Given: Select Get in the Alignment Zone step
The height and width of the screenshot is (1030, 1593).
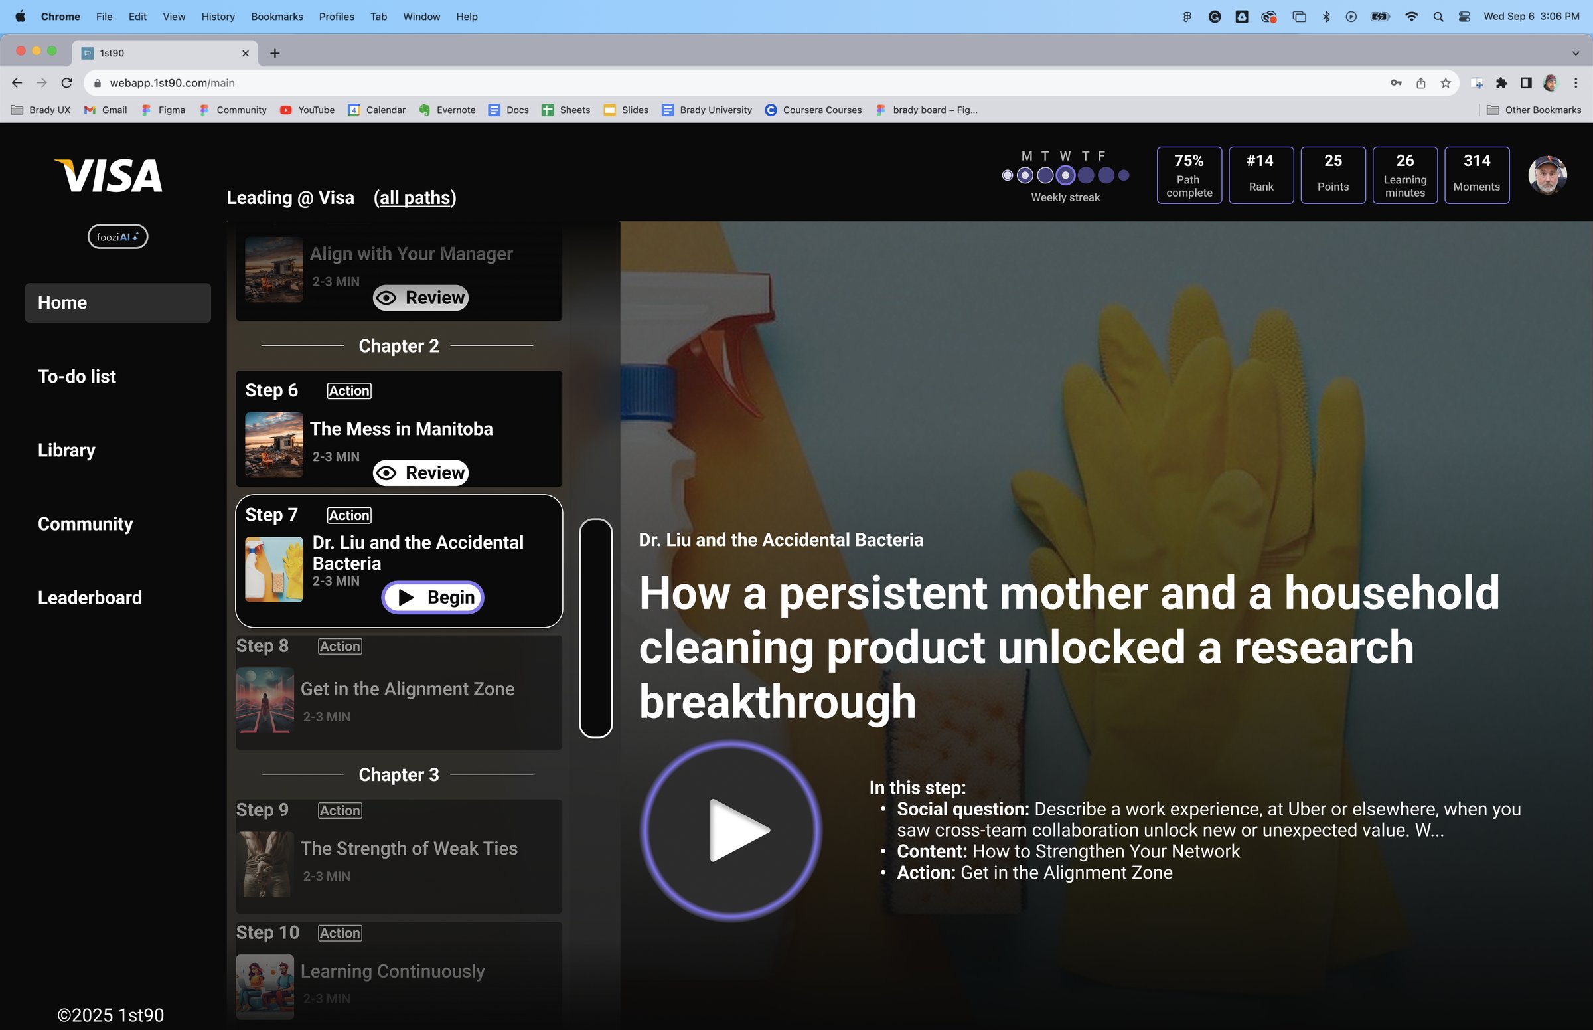Looking at the screenshot, I should tap(398, 692).
